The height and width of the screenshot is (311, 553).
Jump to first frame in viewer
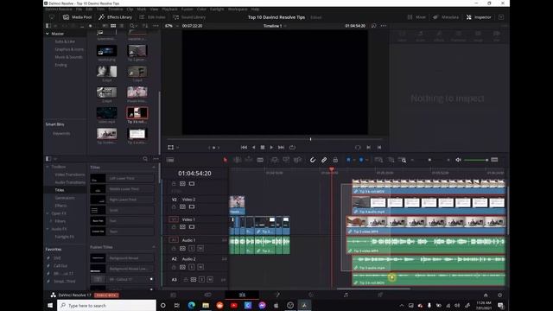coord(244,148)
